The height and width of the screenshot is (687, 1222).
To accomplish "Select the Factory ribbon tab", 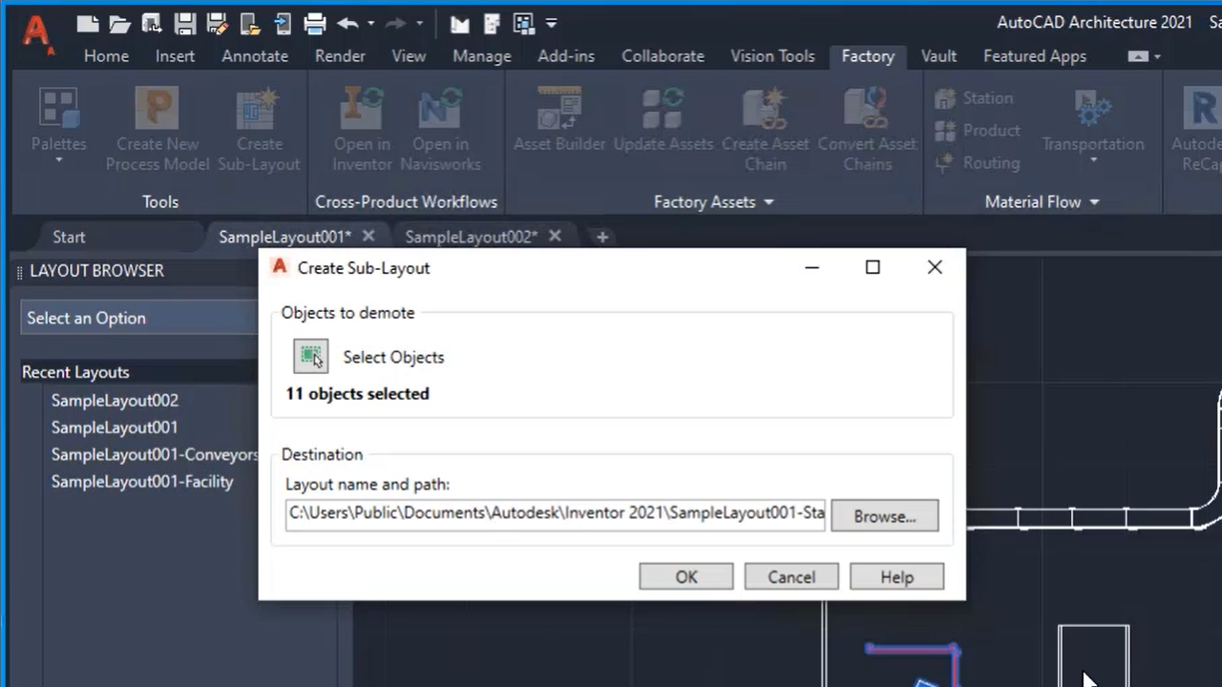I will (x=868, y=56).
